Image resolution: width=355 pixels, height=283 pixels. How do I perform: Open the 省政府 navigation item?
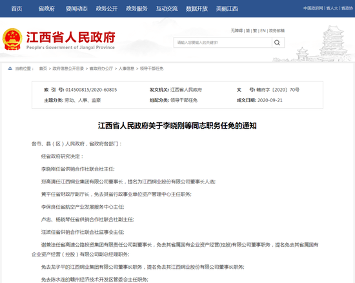pos(46,8)
